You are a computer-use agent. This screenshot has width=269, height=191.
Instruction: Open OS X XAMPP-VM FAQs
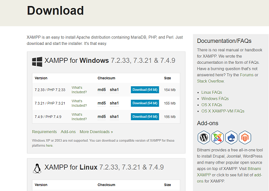(223, 111)
